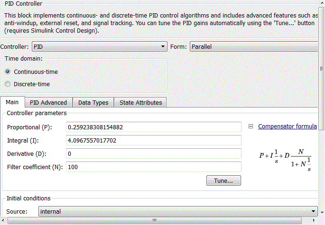Switch to the Main tab
Screen dimensions: 325x225
tap(12, 102)
